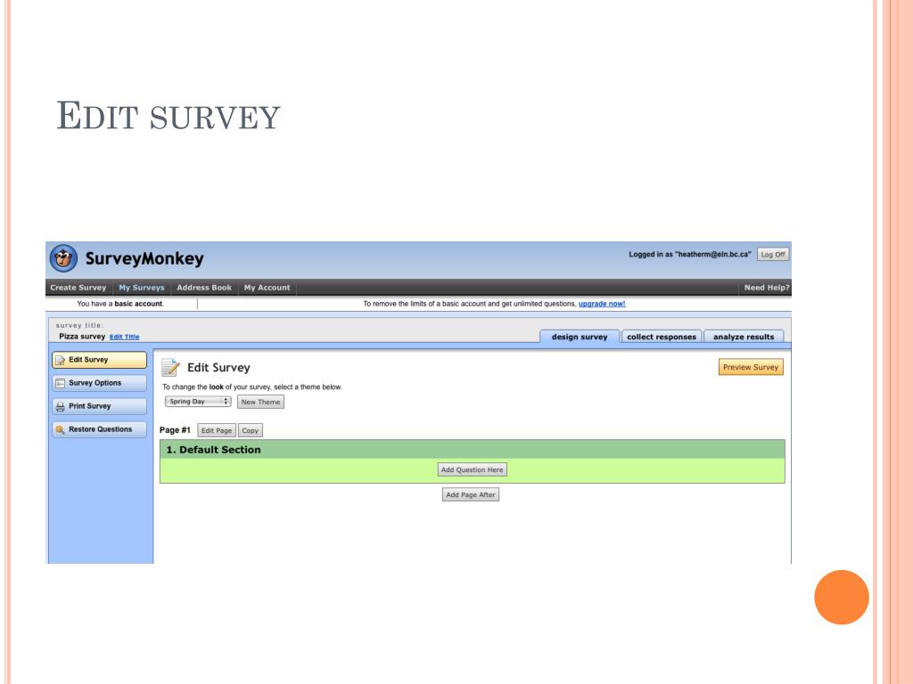The image size is (913, 684).
Task: Click the Print Survey printer icon
Action: [x=60, y=406]
